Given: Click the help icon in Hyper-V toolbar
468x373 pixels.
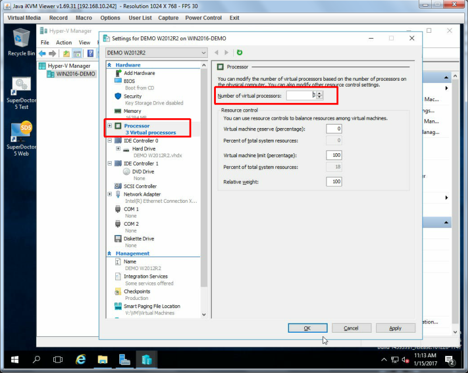Looking at the screenshot, I should point(90,54).
